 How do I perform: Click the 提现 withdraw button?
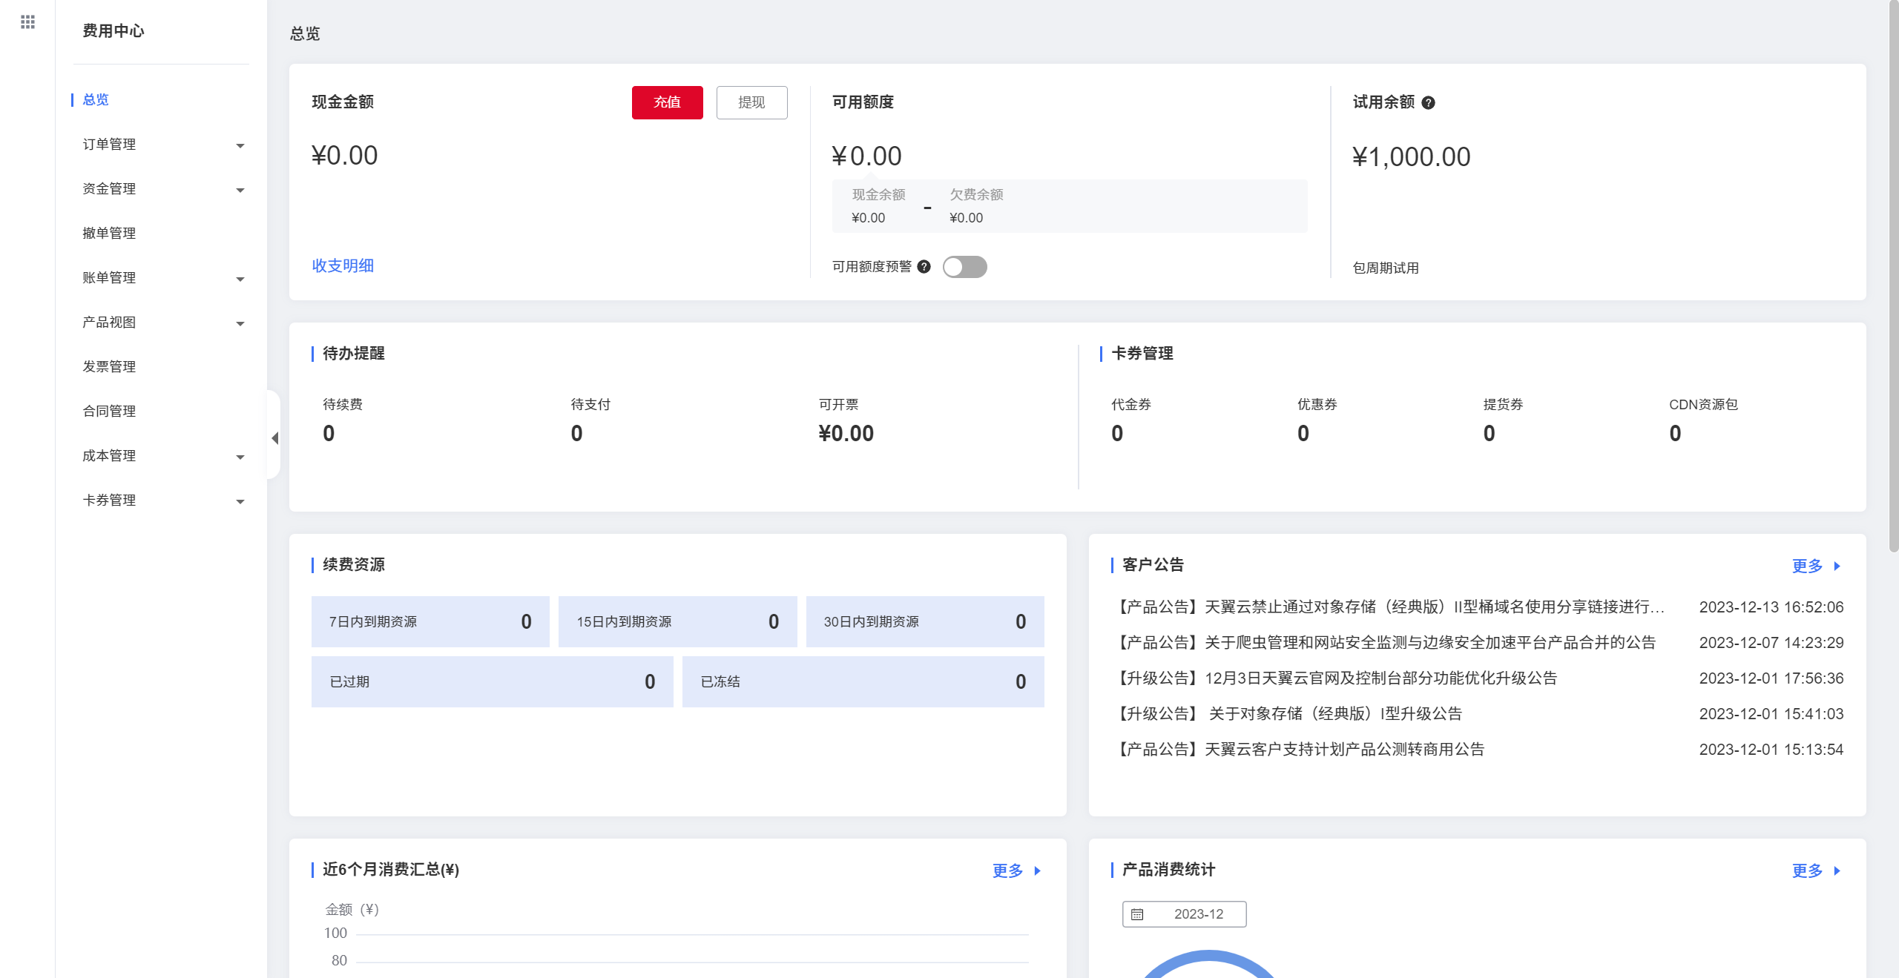point(751,102)
